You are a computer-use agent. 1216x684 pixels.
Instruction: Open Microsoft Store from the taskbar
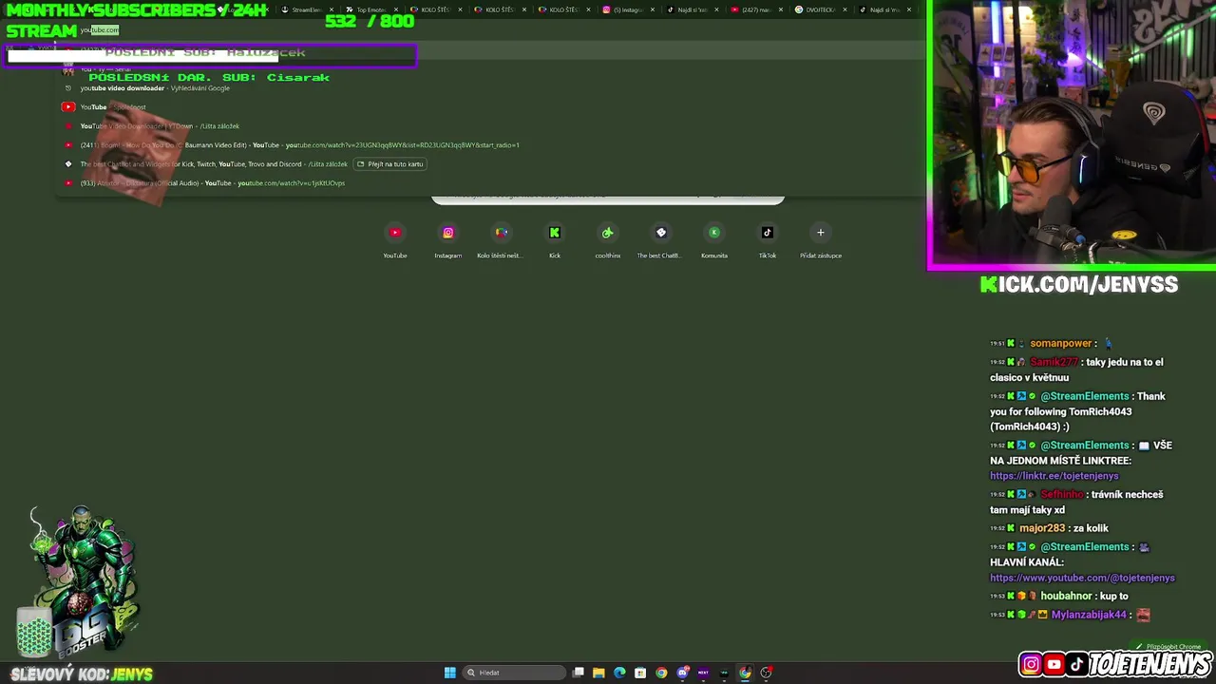(x=640, y=673)
